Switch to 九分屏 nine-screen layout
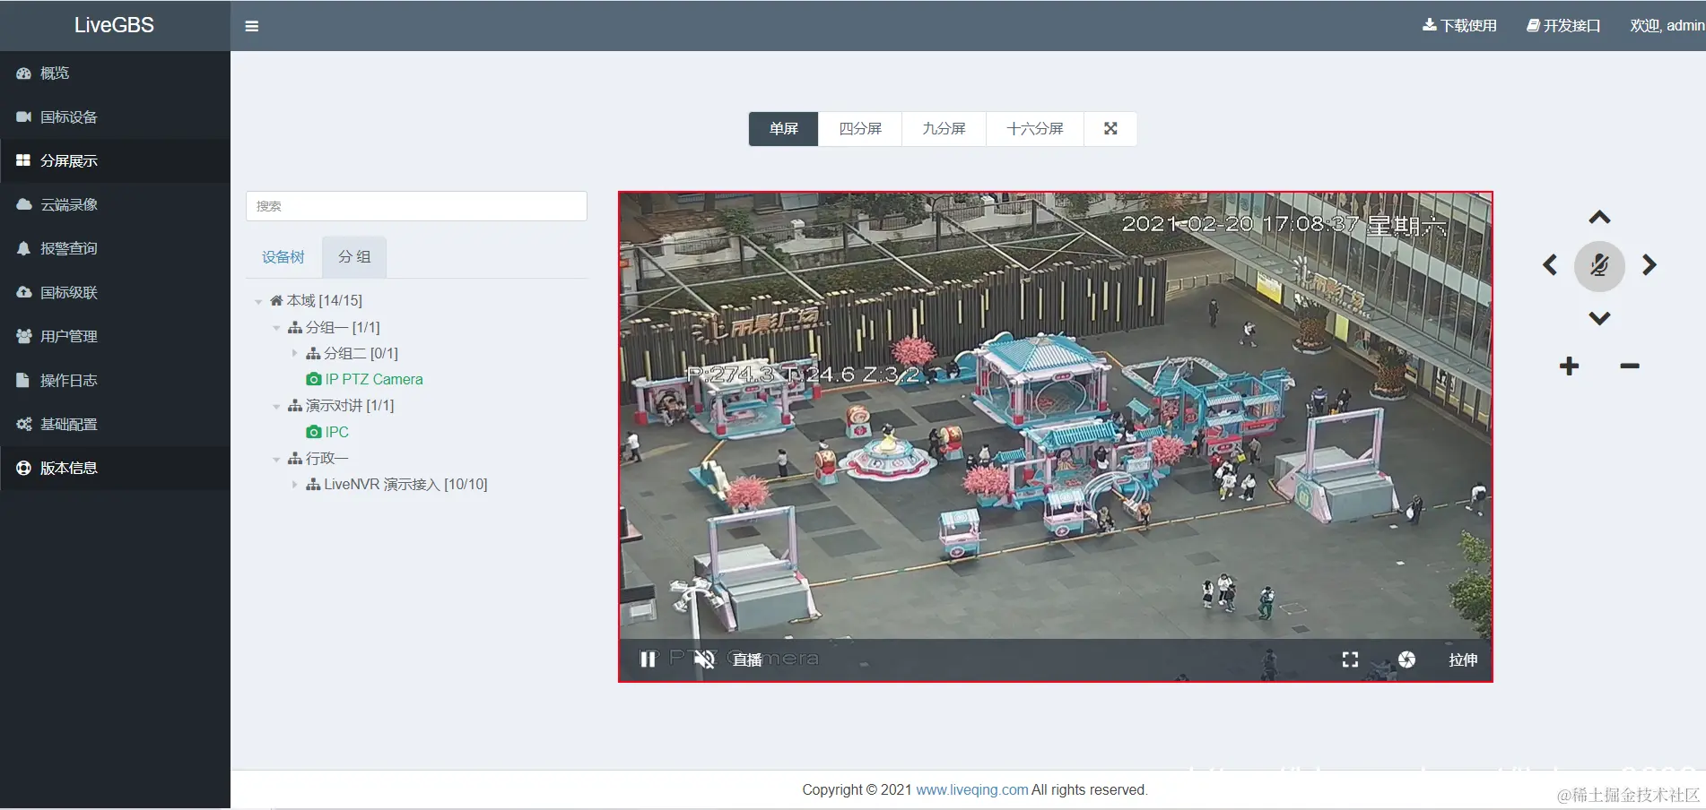Viewport: 1706px width, 810px height. click(944, 129)
